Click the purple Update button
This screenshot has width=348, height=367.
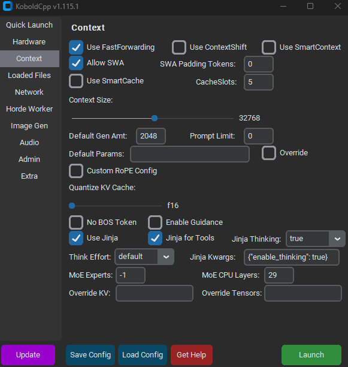pyautogui.click(x=28, y=355)
